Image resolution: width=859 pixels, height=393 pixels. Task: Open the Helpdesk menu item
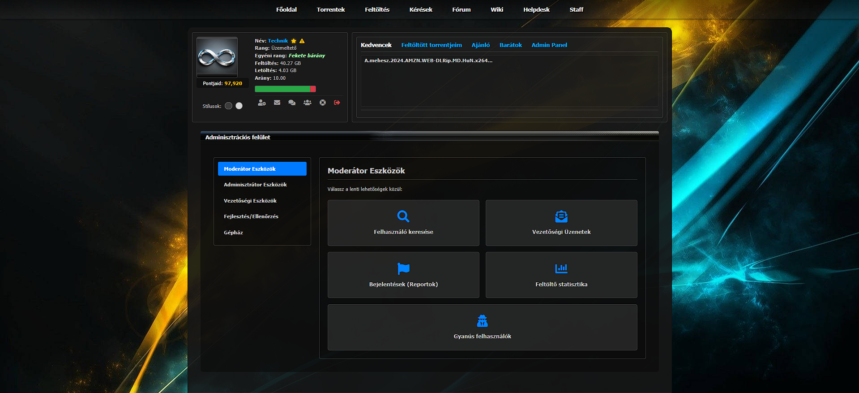536,9
